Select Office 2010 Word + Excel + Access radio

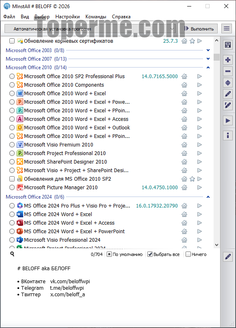click(12, 119)
